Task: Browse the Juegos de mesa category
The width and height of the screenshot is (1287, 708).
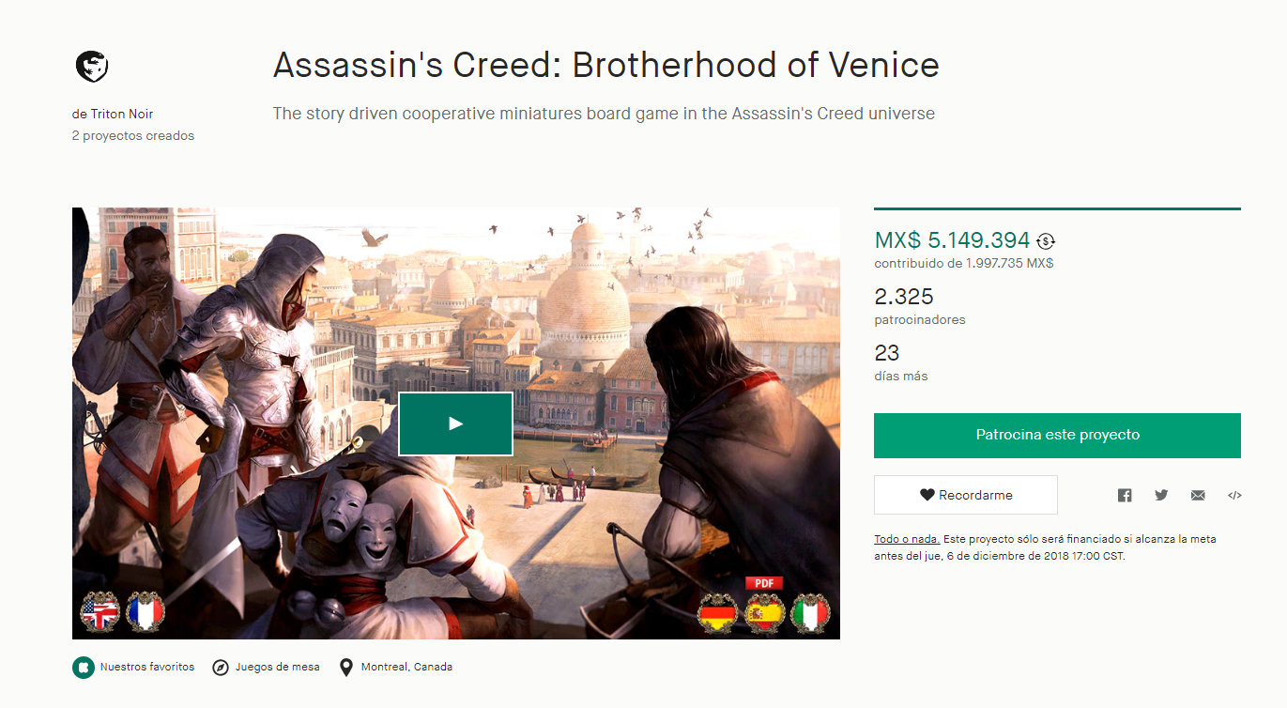Action: [x=277, y=667]
